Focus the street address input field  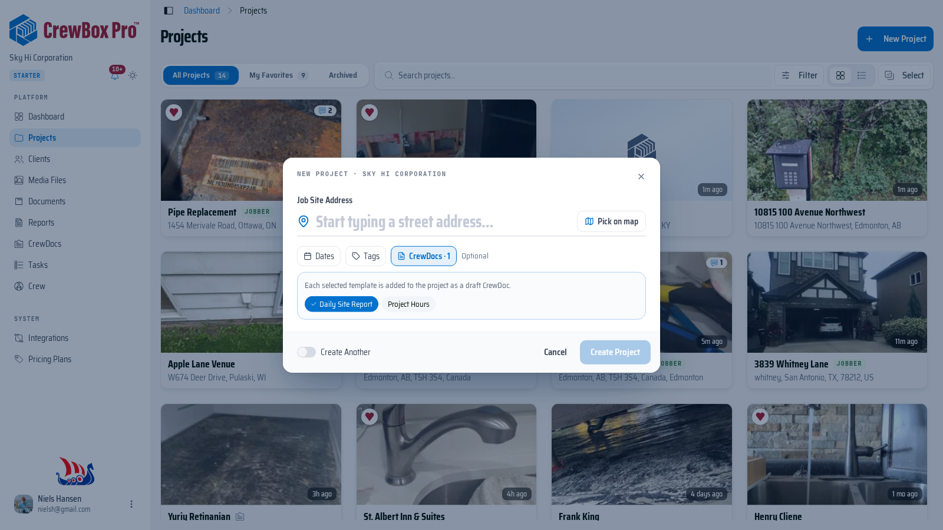click(442, 221)
